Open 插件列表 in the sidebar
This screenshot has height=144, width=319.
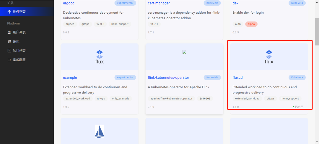(x=27, y=12)
